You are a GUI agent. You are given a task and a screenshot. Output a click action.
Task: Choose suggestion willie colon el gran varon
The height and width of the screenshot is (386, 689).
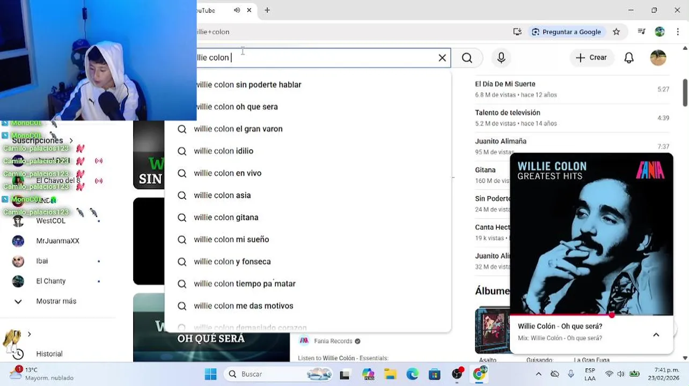click(307, 129)
